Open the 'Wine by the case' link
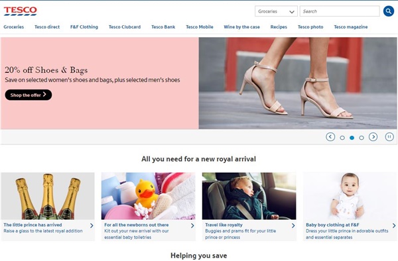 [x=241, y=27]
